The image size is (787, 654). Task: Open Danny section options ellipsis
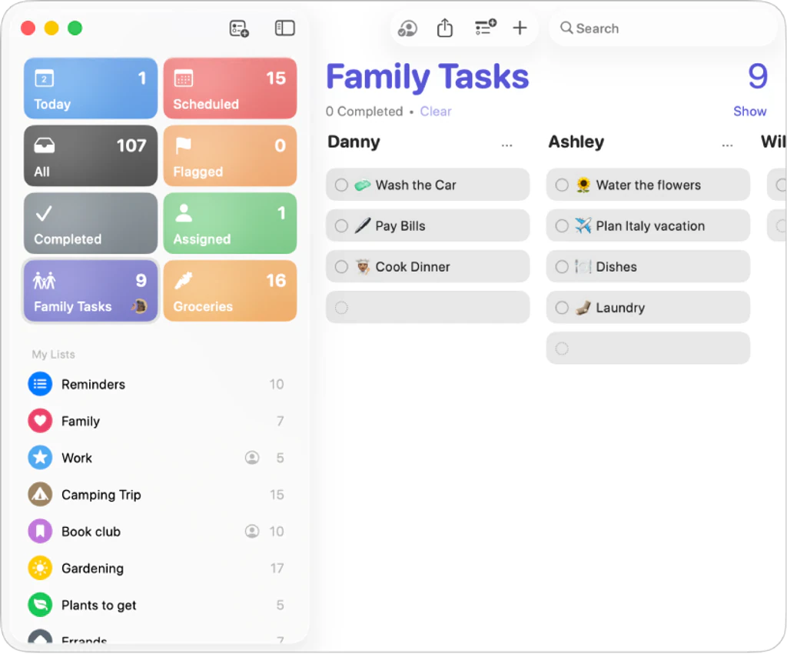pos(507,145)
